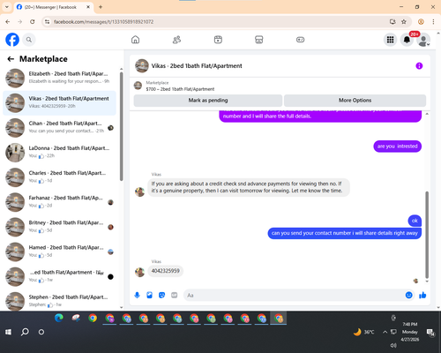The width and height of the screenshot is (441, 353).
Task: Click the message input field
Action: click(x=294, y=295)
